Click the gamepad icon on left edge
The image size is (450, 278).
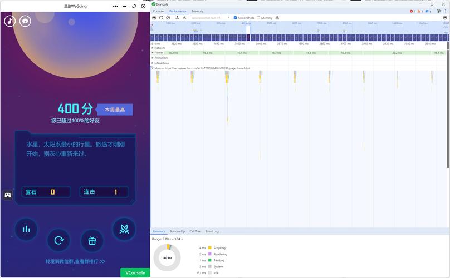(8, 195)
